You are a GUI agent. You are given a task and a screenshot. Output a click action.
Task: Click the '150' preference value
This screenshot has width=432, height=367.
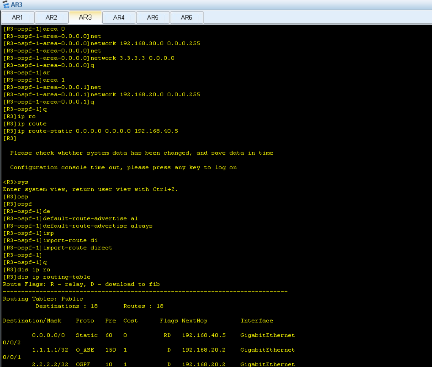click(x=110, y=350)
